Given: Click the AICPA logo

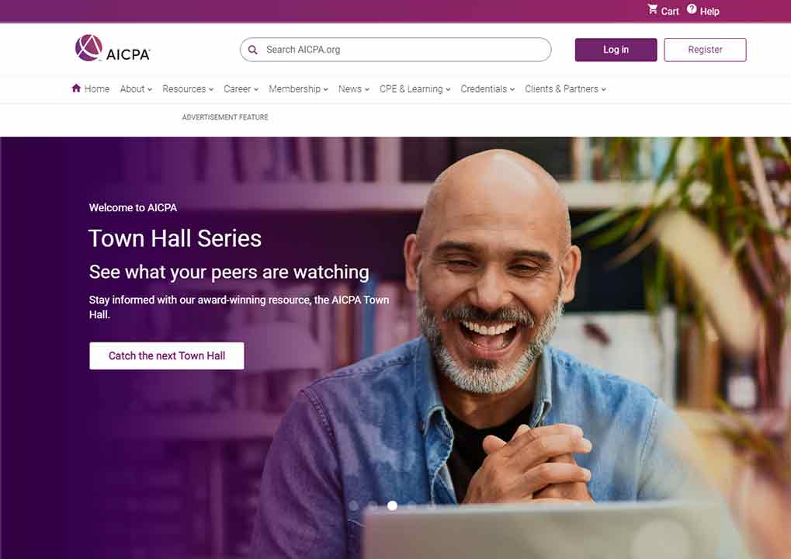Looking at the screenshot, I should [113, 48].
